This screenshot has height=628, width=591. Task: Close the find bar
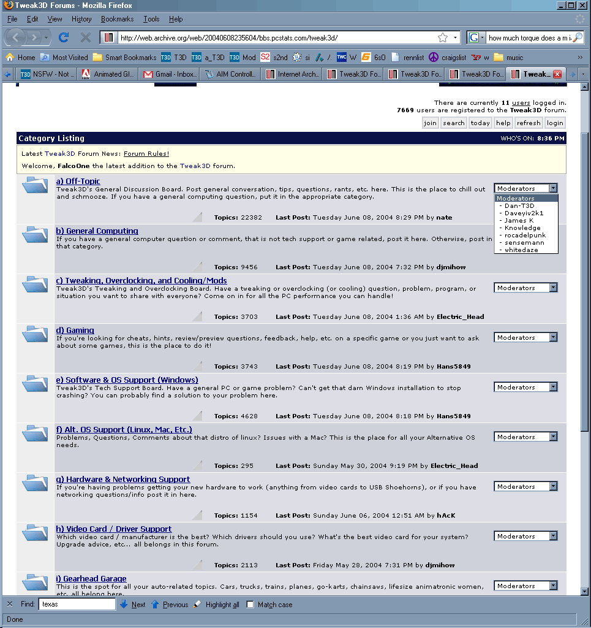click(x=10, y=604)
